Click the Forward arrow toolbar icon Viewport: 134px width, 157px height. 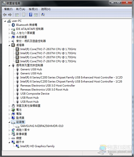[x=10, y=15]
